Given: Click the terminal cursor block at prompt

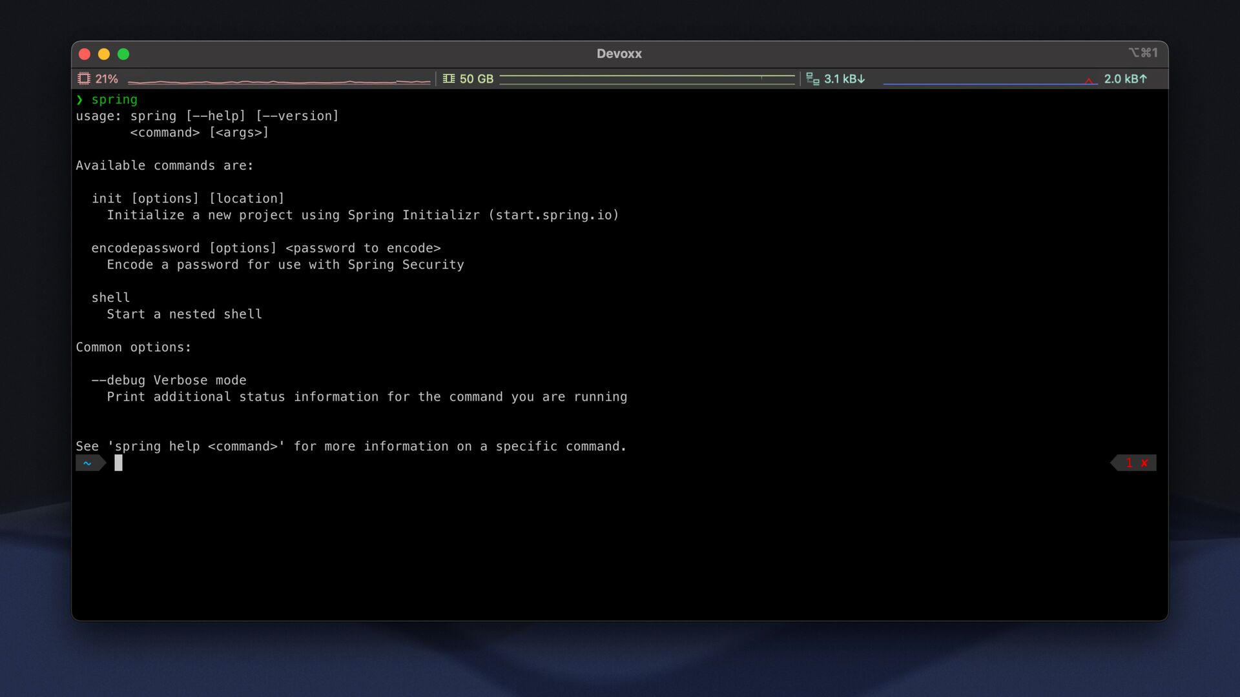Looking at the screenshot, I should (118, 463).
